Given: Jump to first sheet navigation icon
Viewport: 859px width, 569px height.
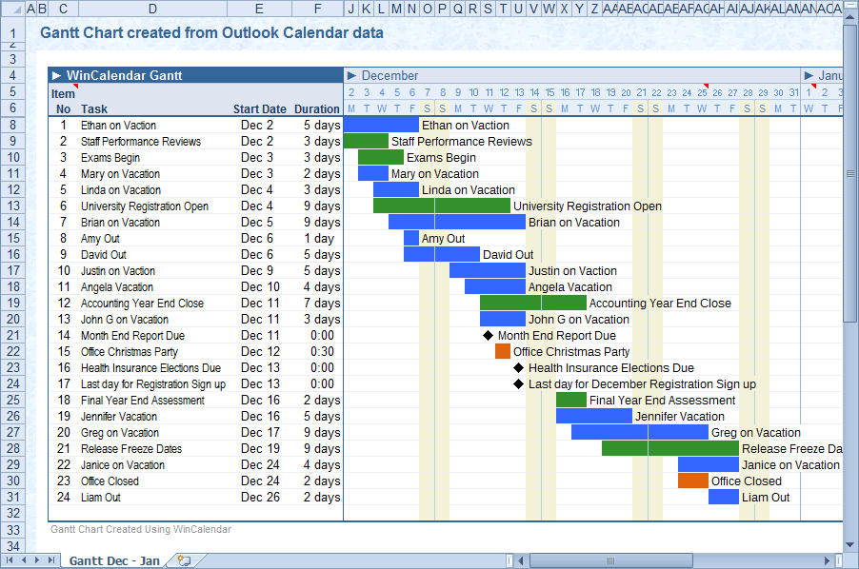Looking at the screenshot, I should coord(10,561).
